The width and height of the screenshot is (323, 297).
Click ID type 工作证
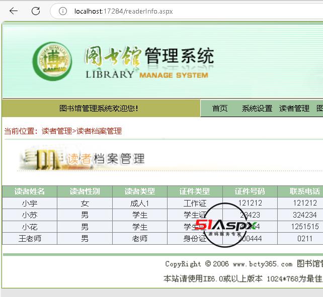[195, 204]
